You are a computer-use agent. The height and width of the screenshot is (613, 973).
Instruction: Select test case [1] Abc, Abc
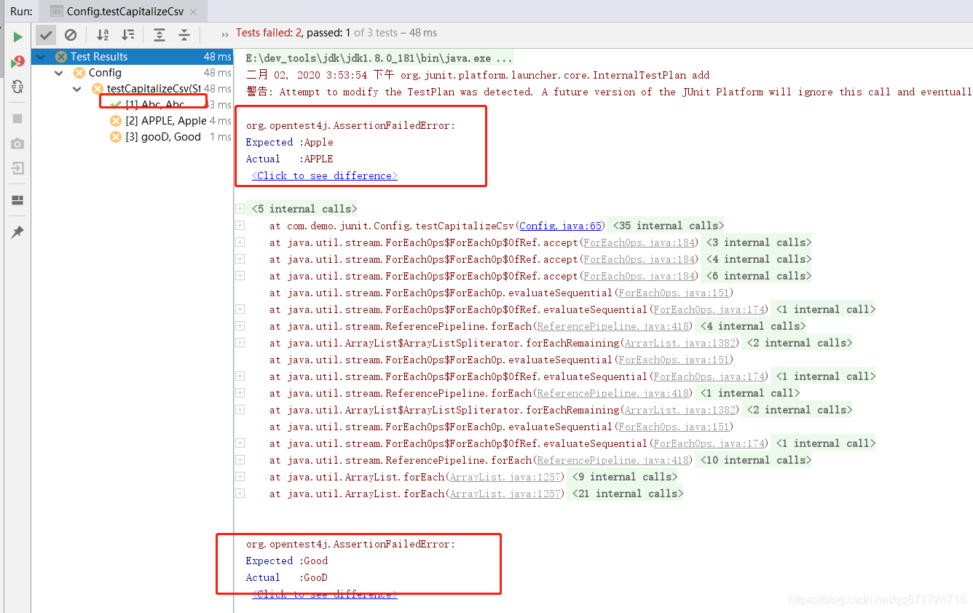(133, 105)
